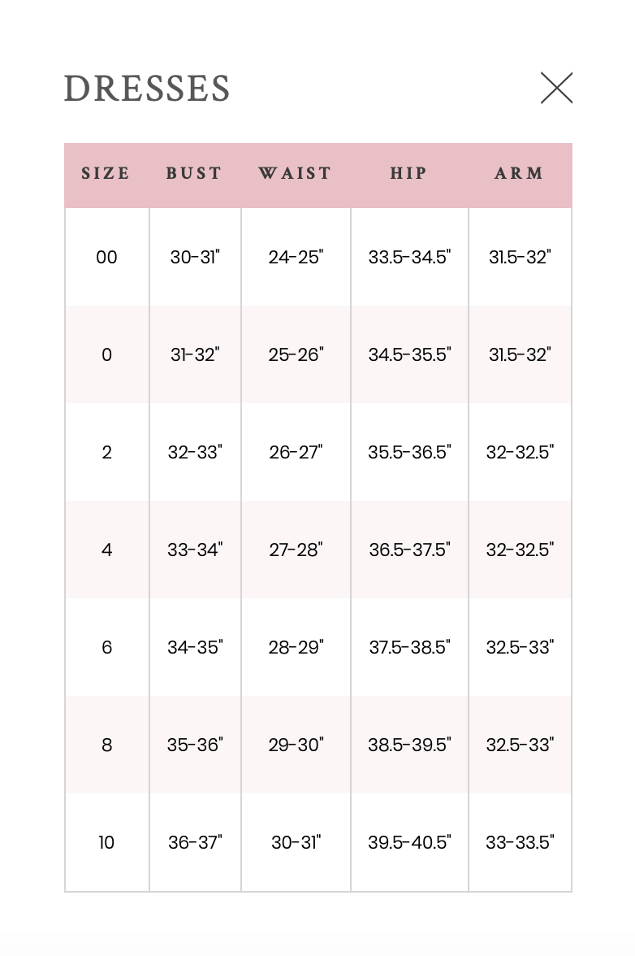
Task: Select the size 4 cell
Action: point(106,550)
